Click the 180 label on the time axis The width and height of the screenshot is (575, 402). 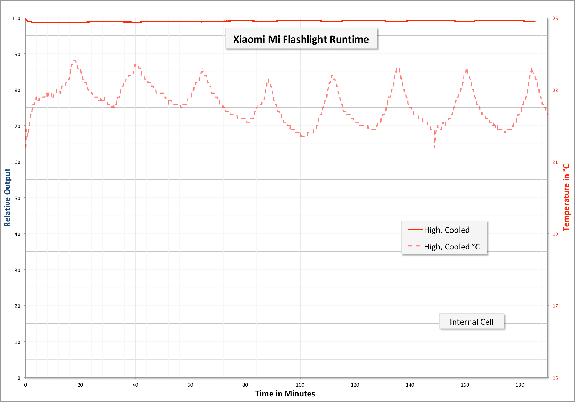(520, 385)
